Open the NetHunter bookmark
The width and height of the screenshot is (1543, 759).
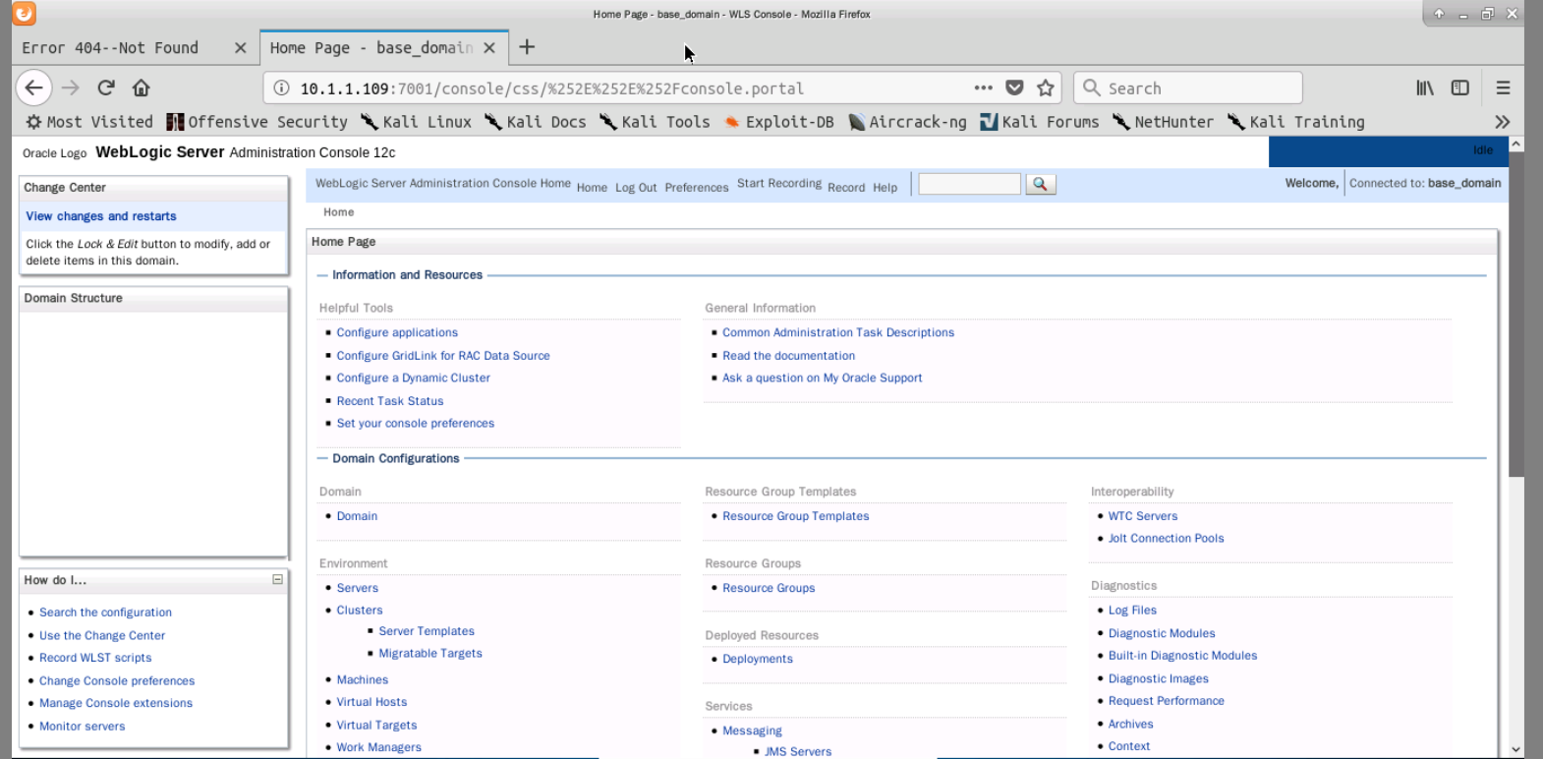(1163, 122)
